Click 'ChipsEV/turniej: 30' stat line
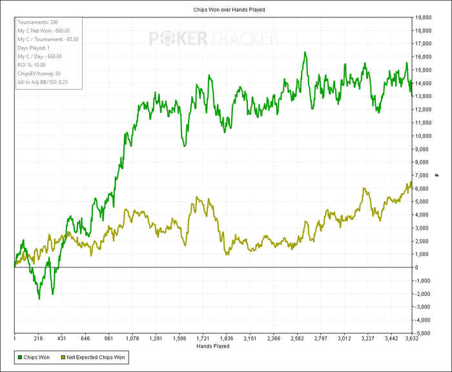This screenshot has width=452, height=372. click(39, 73)
